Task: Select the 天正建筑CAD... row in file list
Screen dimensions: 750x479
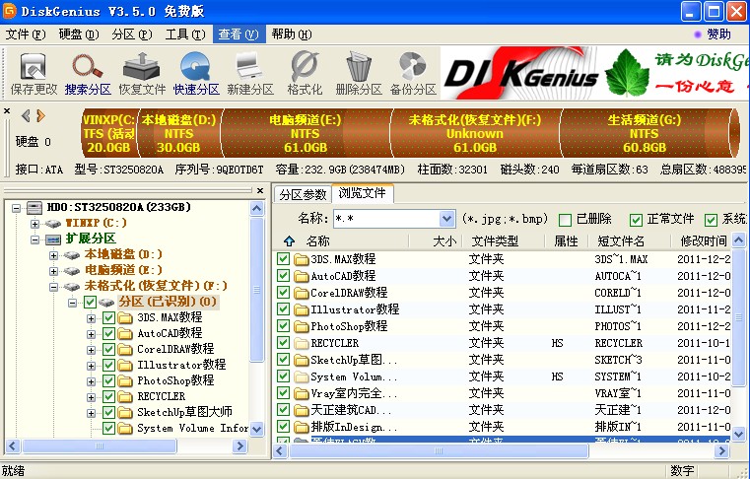Action: coord(503,410)
